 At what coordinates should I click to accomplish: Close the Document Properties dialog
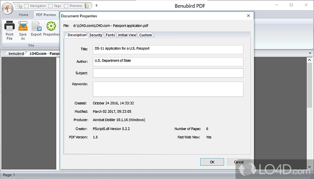[248, 16]
